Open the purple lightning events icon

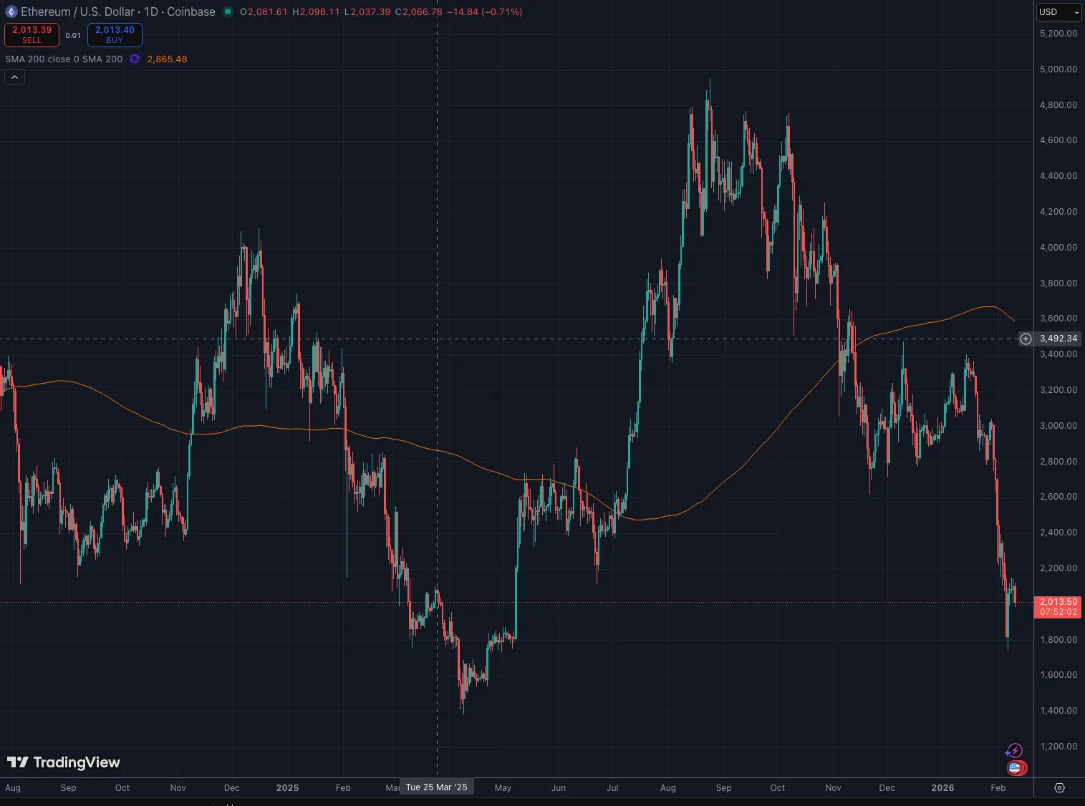(x=1014, y=751)
